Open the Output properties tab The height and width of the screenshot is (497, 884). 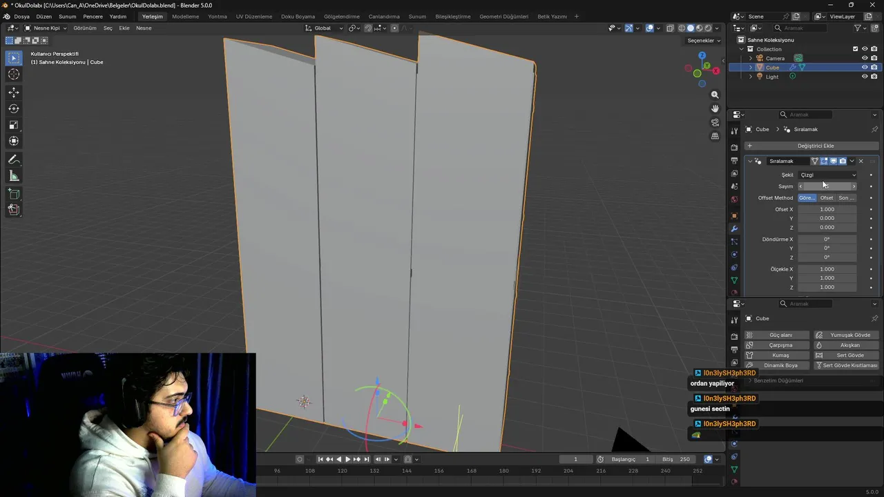[734, 160]
